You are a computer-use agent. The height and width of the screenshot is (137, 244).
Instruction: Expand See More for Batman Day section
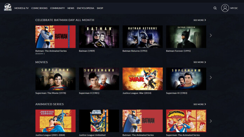point(199,20)
